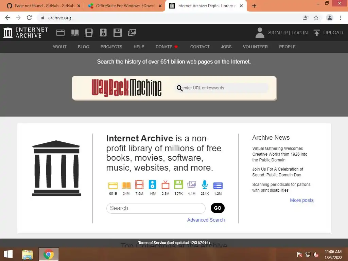
Task: Open the PROJECTS menu item
Action: (111, 47)
